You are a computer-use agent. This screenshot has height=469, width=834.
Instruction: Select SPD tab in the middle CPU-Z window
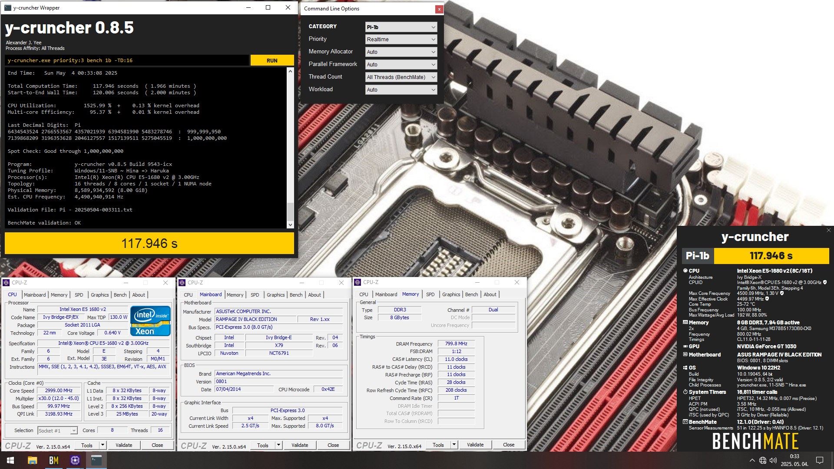tap(255, 295)
